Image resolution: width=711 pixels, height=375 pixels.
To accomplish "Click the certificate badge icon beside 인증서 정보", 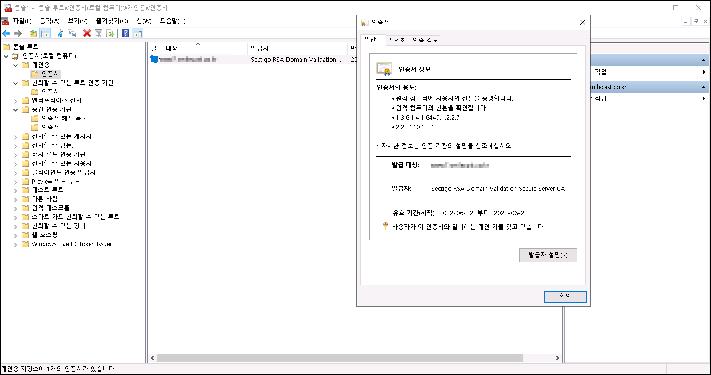I will point(384,69).
